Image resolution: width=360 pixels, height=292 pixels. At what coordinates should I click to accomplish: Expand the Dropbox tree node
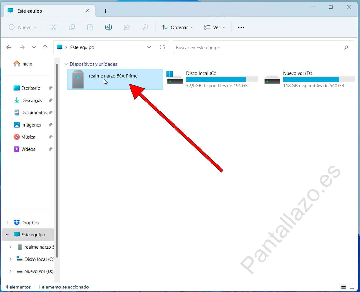tap(7, 223)
